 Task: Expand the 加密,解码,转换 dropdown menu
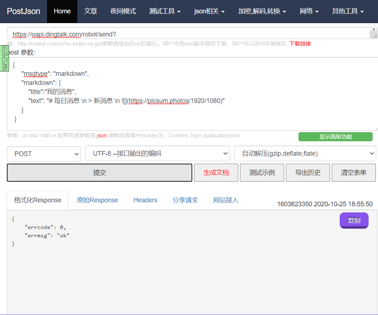(262, 11)
